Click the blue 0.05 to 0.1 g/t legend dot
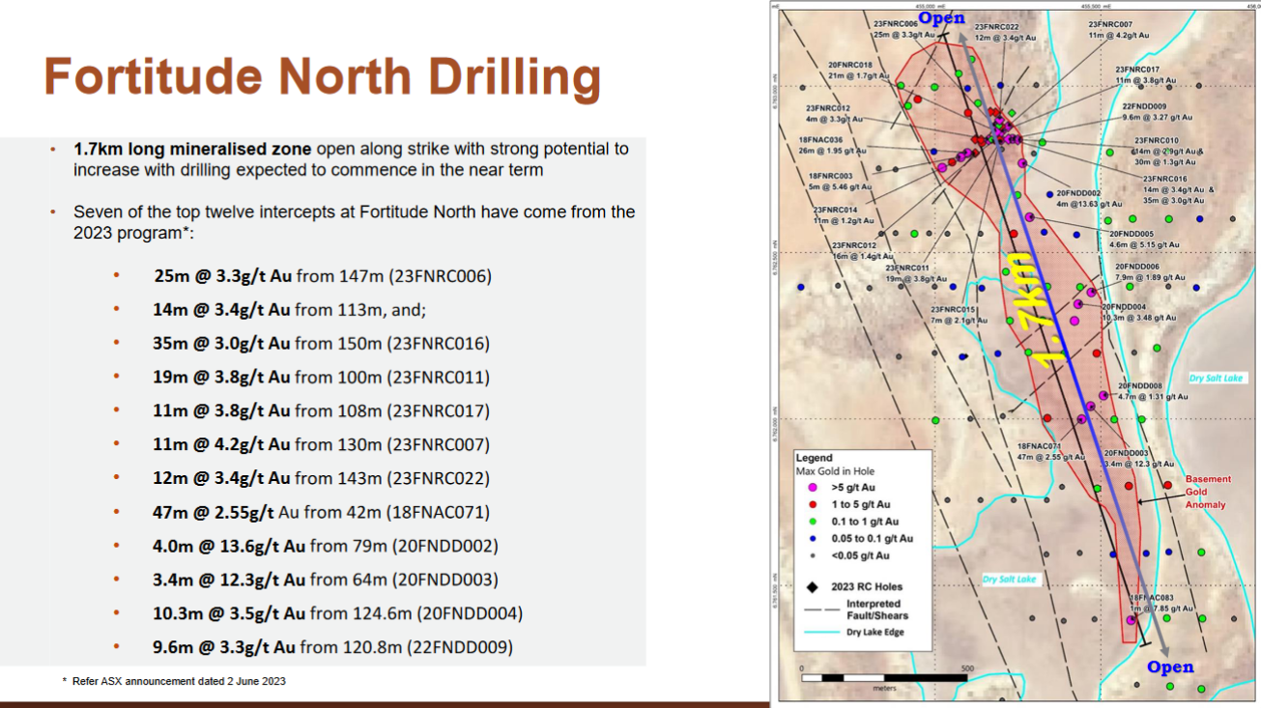 tap(811, 539)
